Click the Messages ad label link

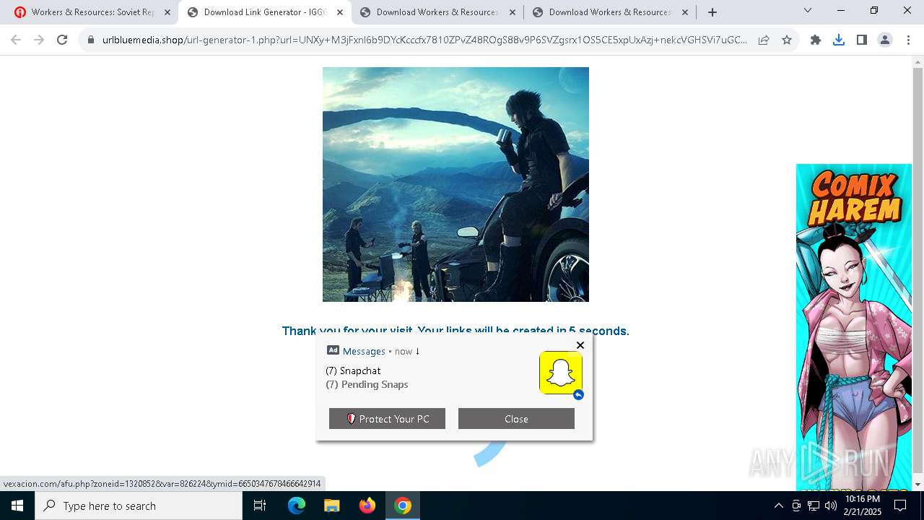(364, 351)
